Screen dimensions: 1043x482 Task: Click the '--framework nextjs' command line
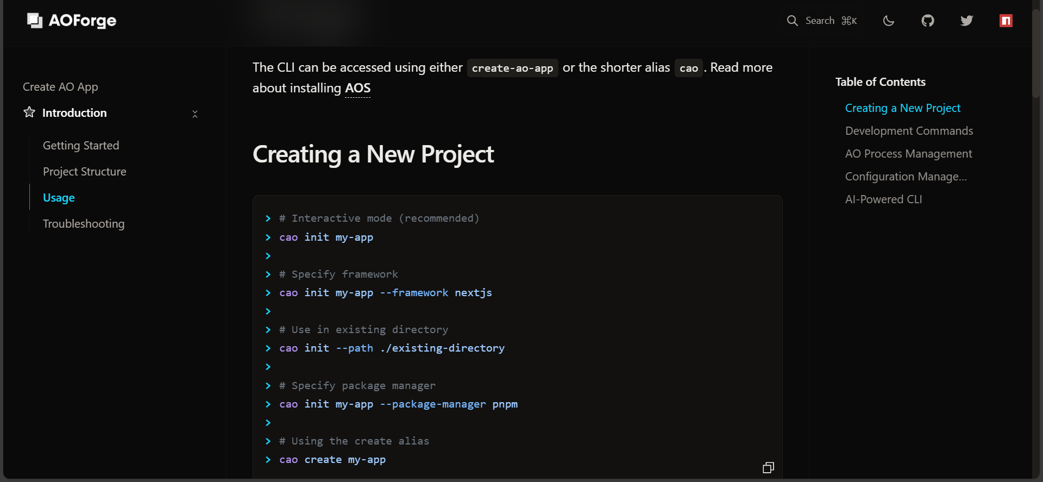[385, 293]
